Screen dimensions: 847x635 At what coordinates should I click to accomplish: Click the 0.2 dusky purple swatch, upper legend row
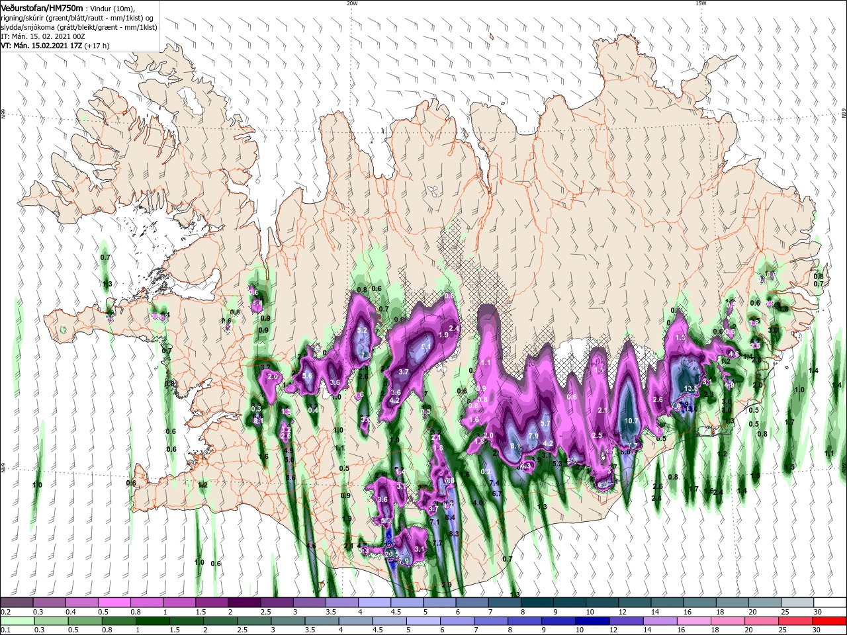click(17, 603)
